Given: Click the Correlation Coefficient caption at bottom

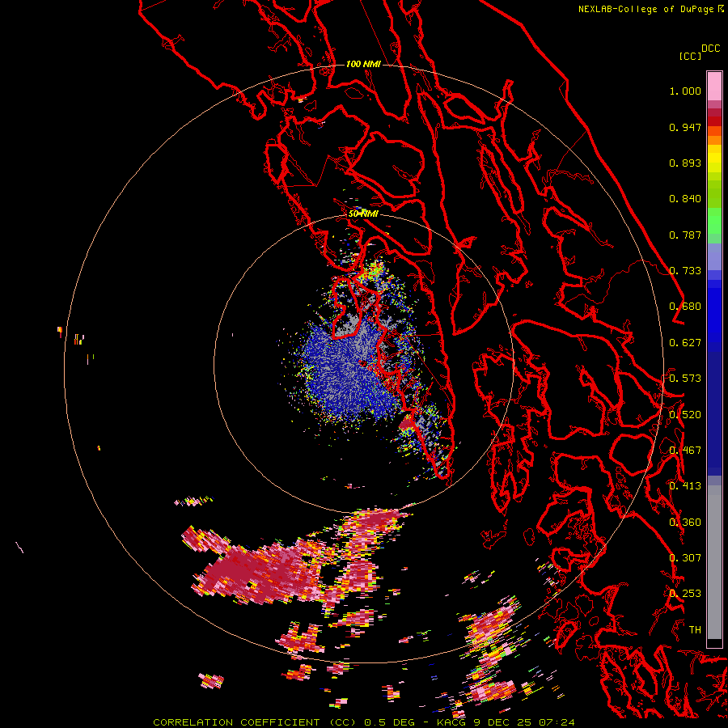Looking at the screenshot, I should coord(364,722).
